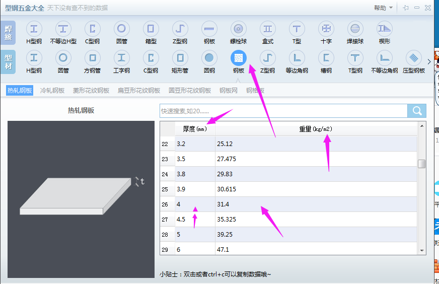
Task: Select the thickness cell 3.2
Action: pos(195,144)
